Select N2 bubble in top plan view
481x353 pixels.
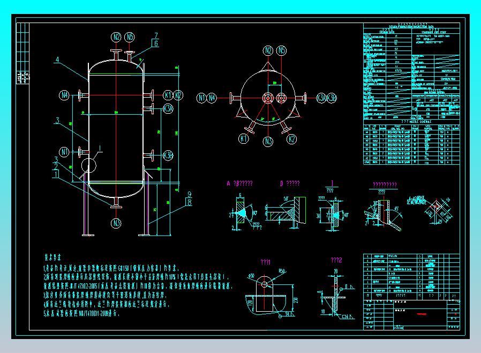[x=268, y=50]
